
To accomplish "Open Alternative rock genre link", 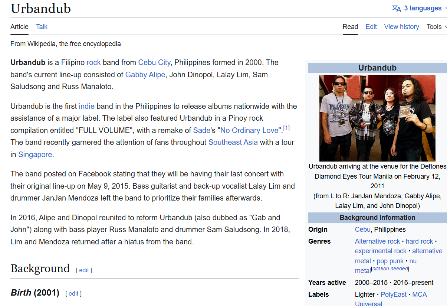I will click(x=378, y=241).
